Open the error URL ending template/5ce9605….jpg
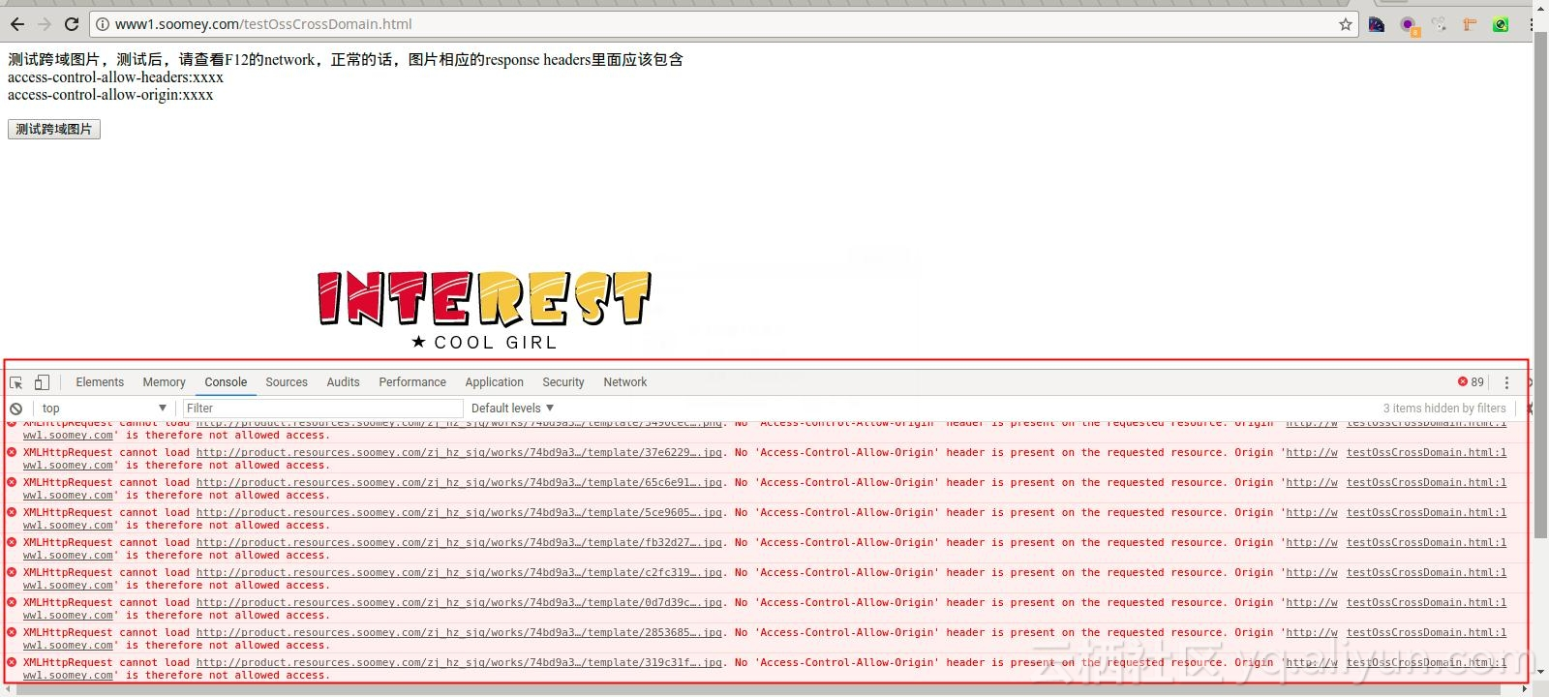This screenshot has width=1549, height=697. pos(460,513)
